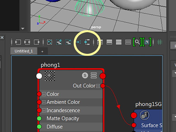This screenshot has width=176, height=132.
Task: Expand the Color attribute
Action: (x=44, y=94)
